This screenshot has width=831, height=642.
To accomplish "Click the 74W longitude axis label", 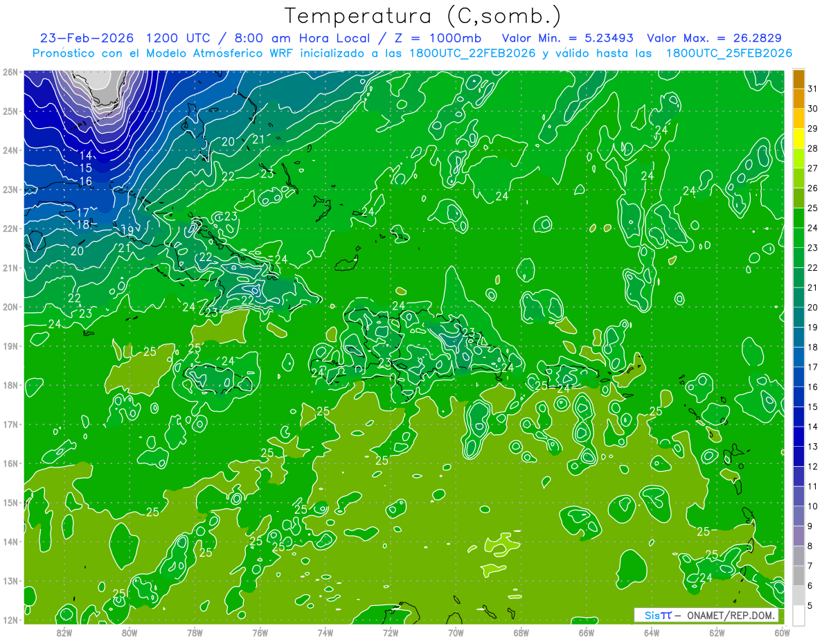I will coord(325,632).
